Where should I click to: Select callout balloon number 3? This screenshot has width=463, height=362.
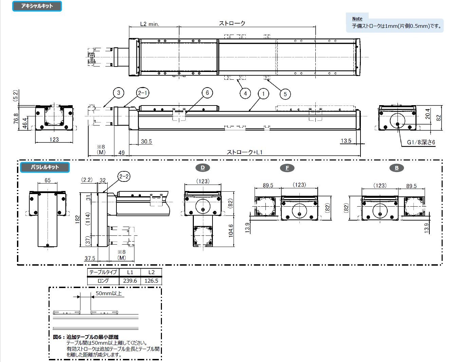[118, 93]
